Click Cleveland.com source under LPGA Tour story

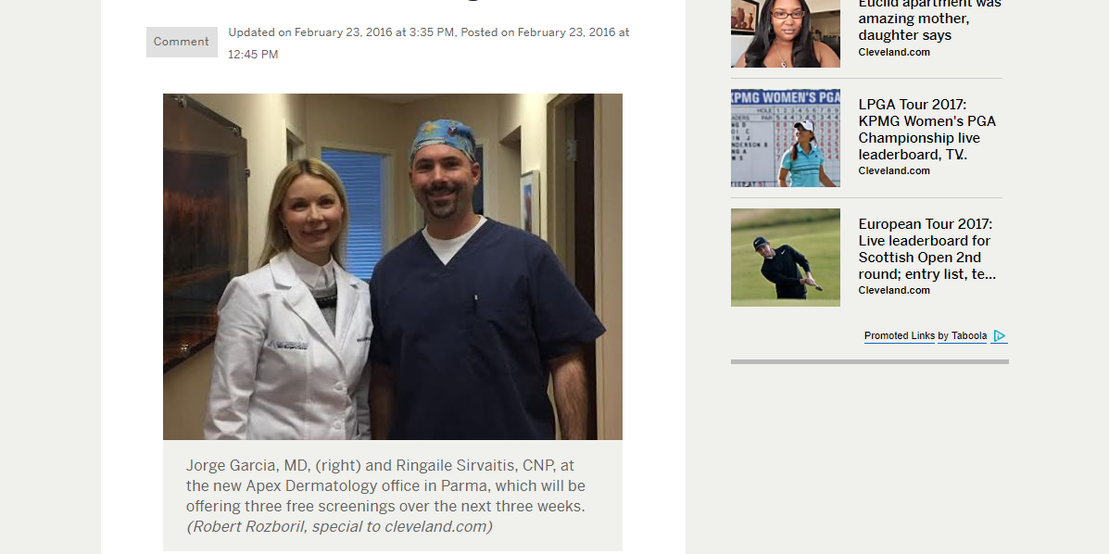(894, 170)
